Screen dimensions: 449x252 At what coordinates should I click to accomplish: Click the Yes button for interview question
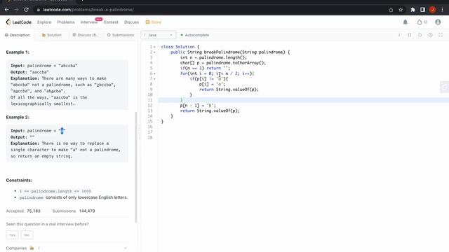(x=12, y=235)
